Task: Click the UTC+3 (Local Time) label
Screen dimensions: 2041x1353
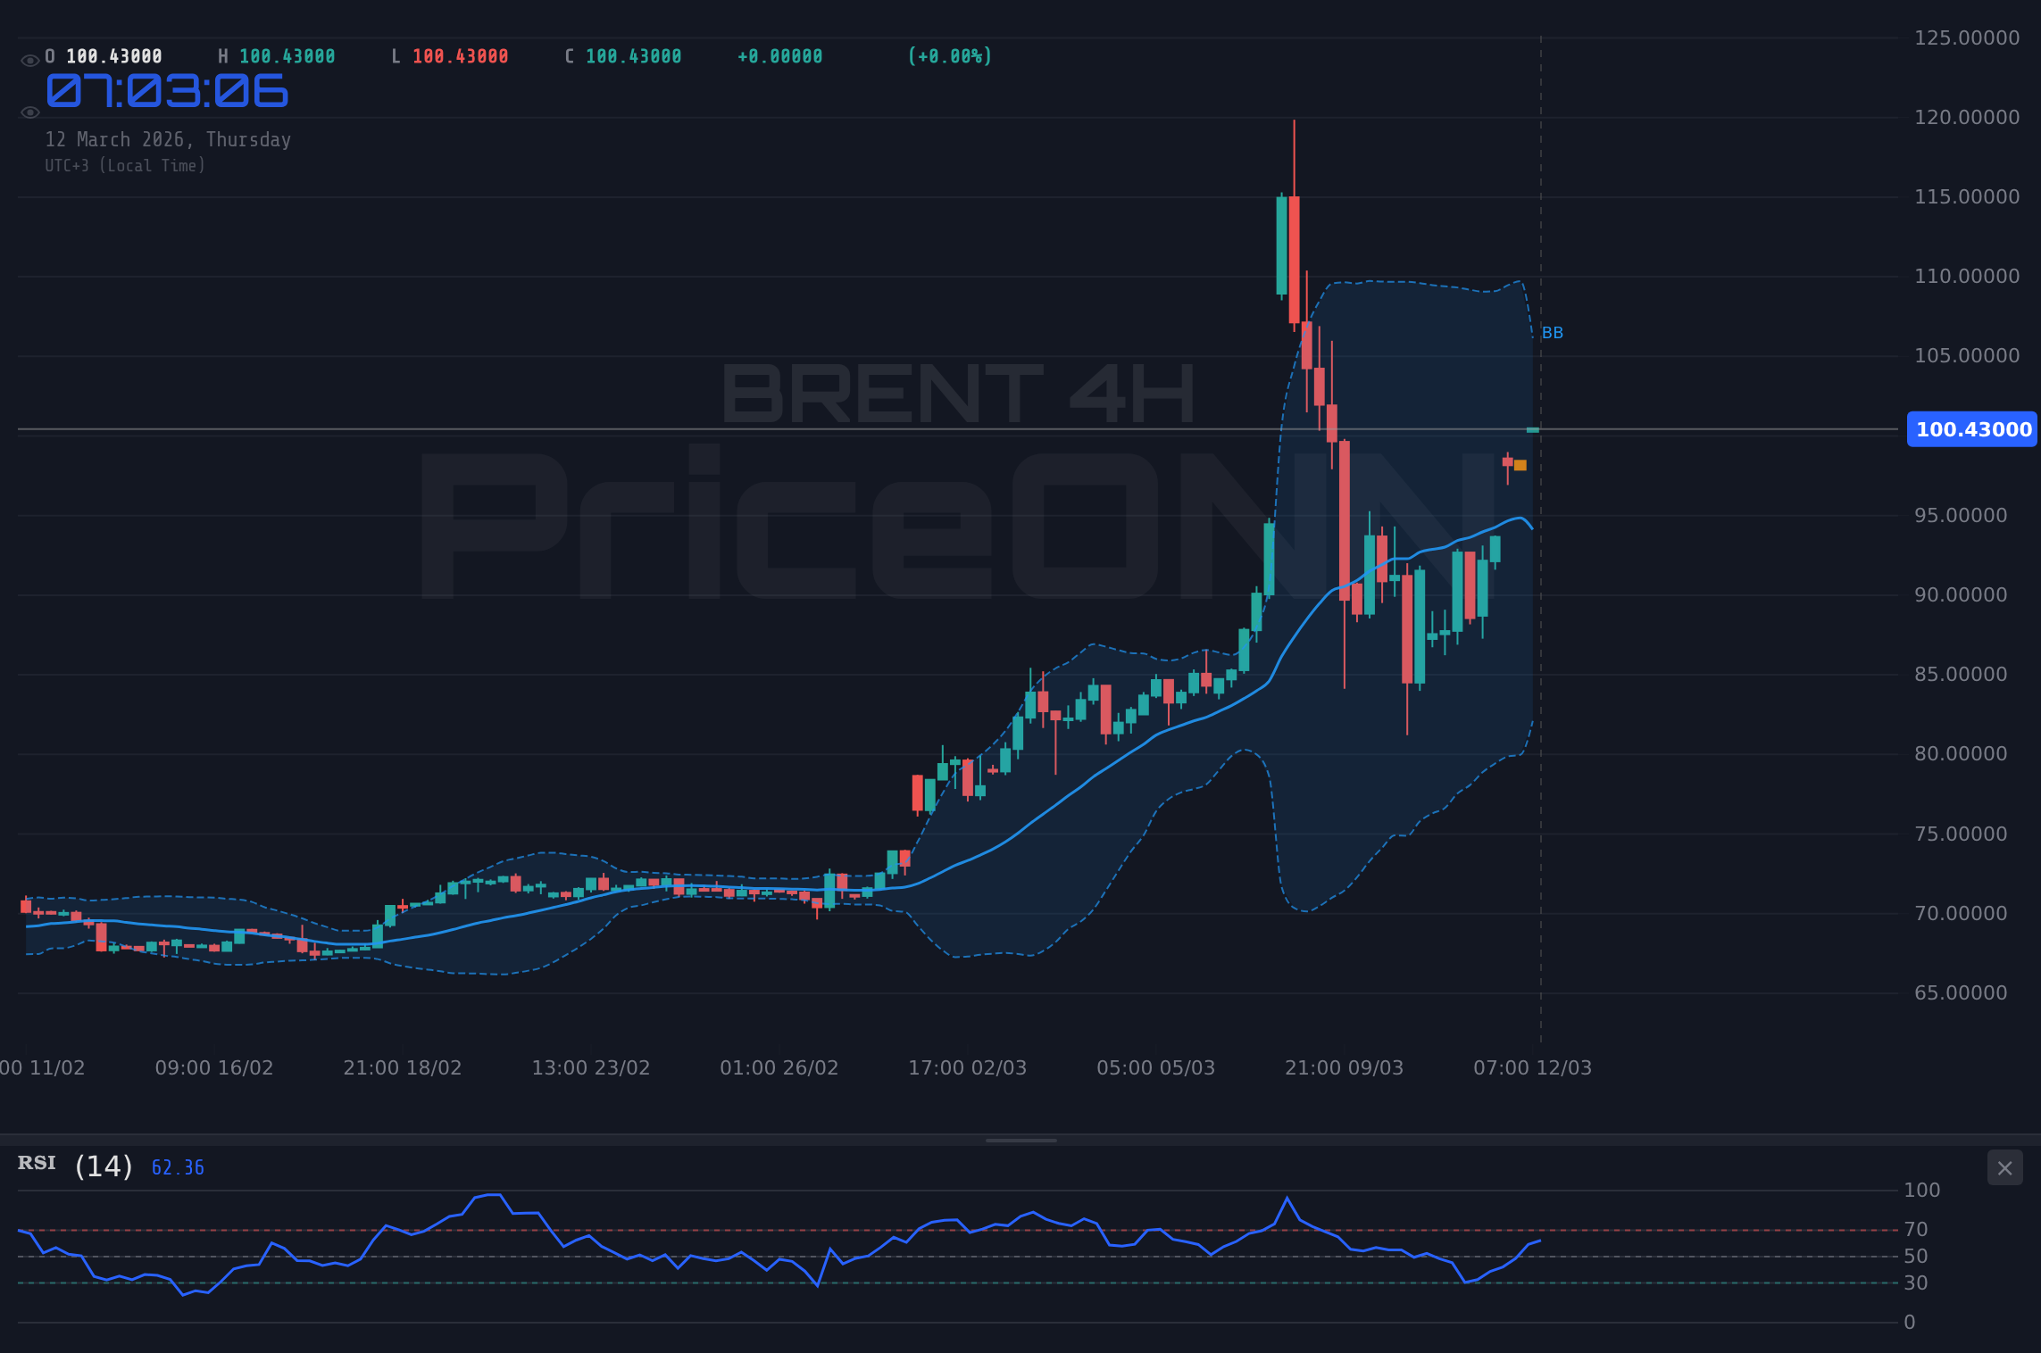Action: coord(125,166)
